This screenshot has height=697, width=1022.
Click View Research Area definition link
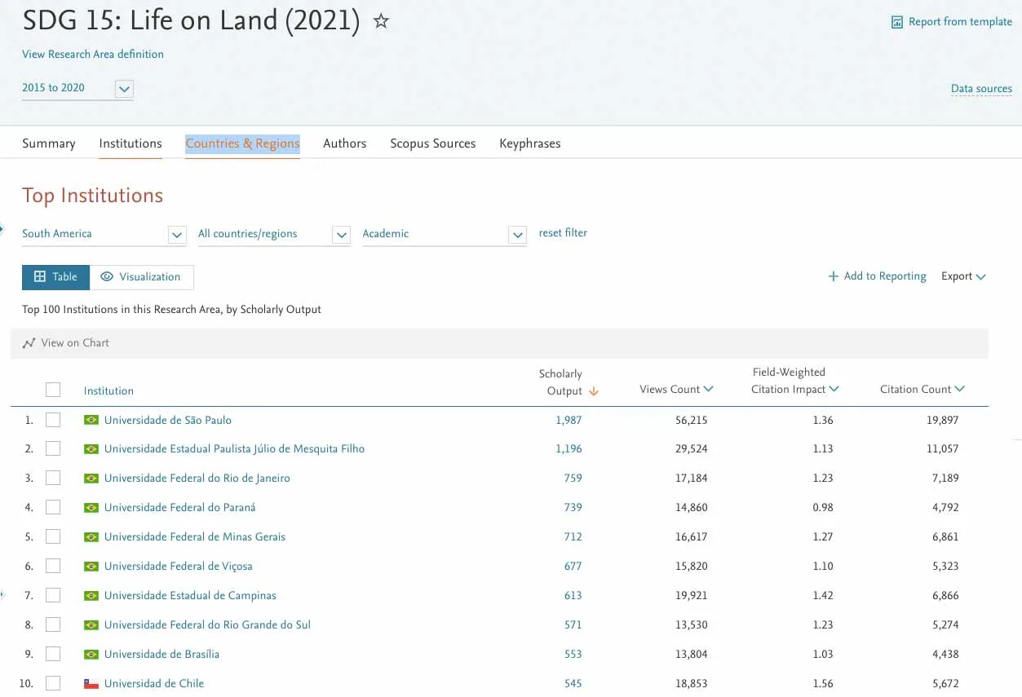click(x=93, y=54)
